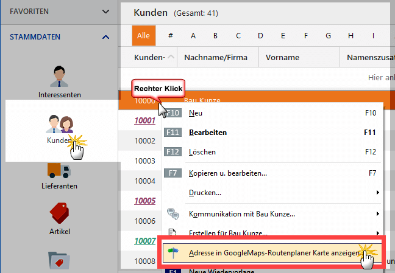
Task: Open Interessenten in the sidebar
Action: pyautogui.click(x=59, y=77)
